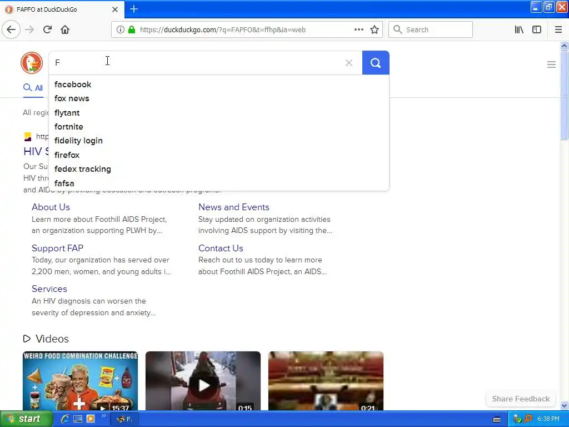
Task: Open the News and Events link
Action: click(234, 207)
